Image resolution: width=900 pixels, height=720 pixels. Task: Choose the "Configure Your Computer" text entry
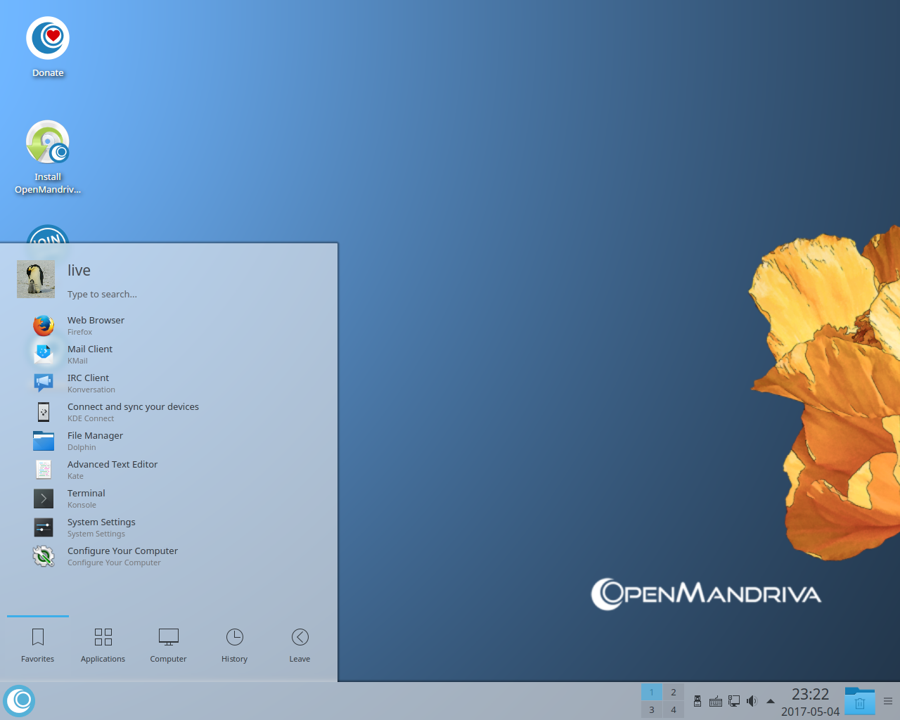(x=122, y=551)
